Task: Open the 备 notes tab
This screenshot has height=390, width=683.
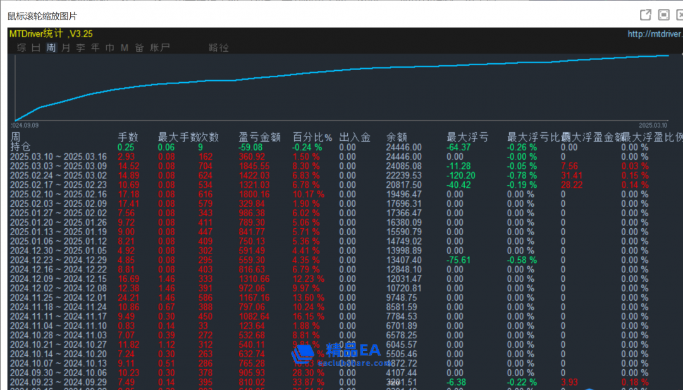Action: pyautogui.click(x=139, y=48)
